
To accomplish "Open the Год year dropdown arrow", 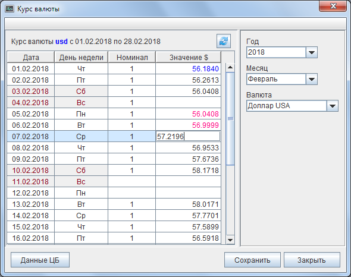I will (312, 52).
